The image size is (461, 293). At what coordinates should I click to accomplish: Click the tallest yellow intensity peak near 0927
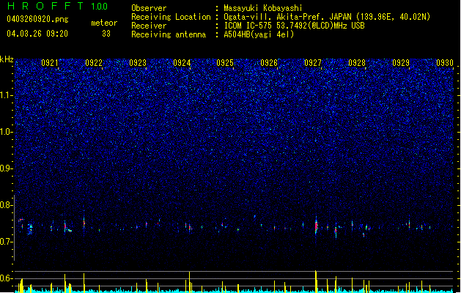coord(316,281)
